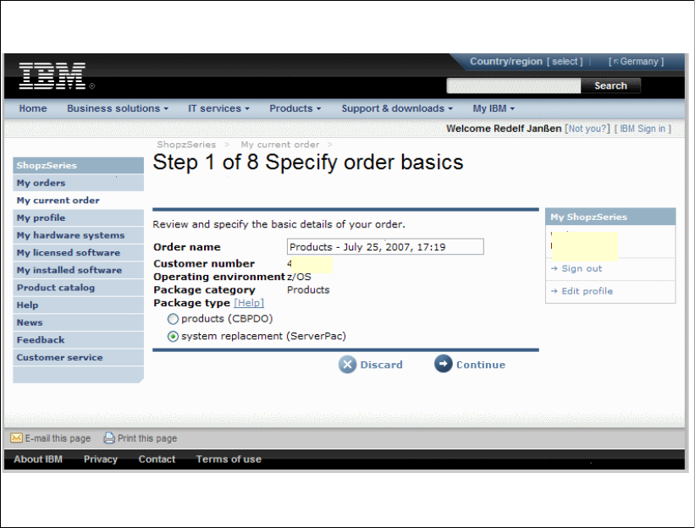Image resolution: width=695 pixels, height=528 pixels.
Task: Click Sign out link
Action: (x=582, y=268)
